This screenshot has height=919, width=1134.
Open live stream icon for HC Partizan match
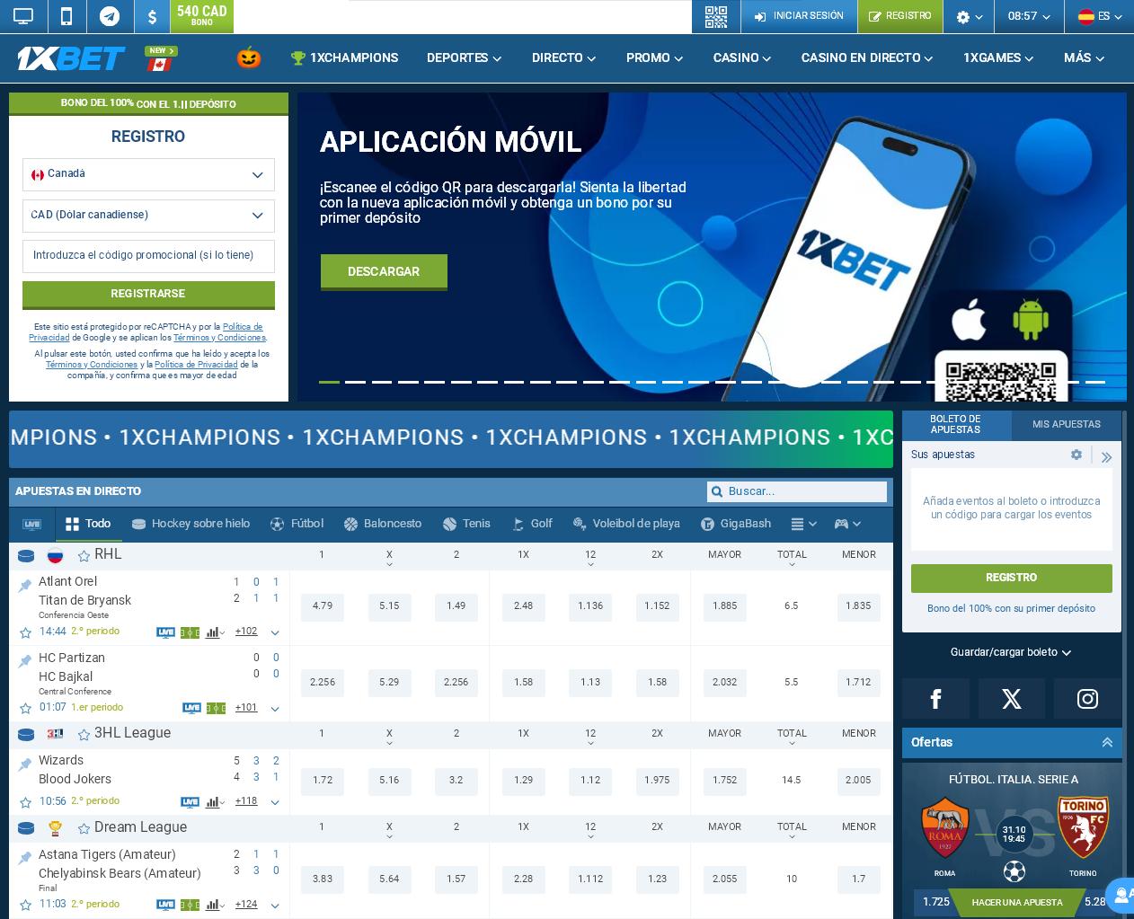click(x=191, y=708)
